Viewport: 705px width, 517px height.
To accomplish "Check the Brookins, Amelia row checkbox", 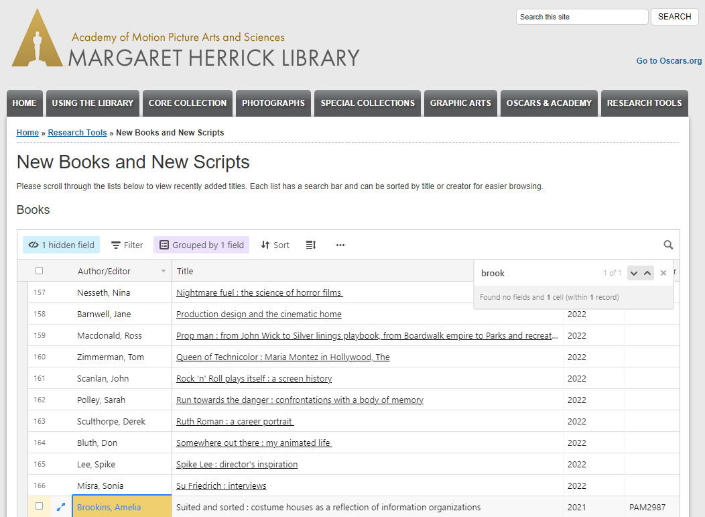I will point(40,506).
